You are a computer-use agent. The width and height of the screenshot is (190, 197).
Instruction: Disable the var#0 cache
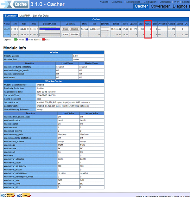(75, 34)
